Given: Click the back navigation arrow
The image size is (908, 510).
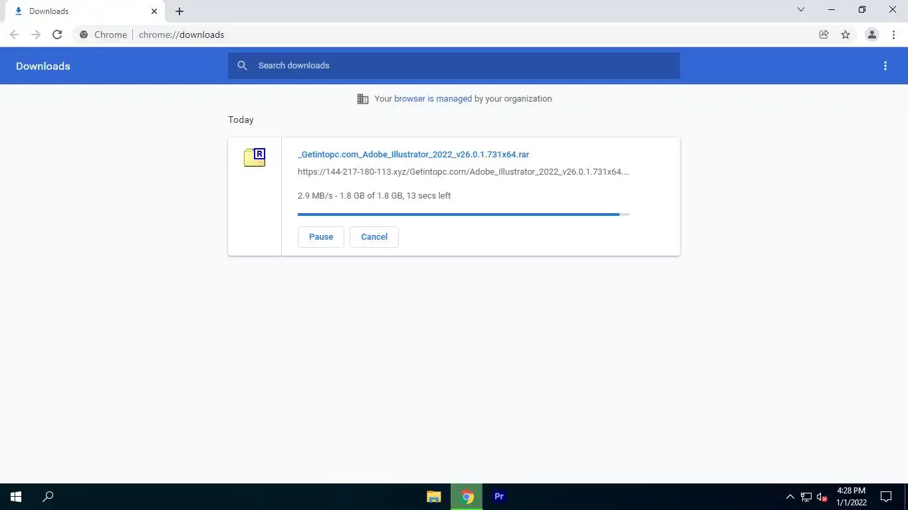Looking at the screenshot, I should tap(15, 35).
